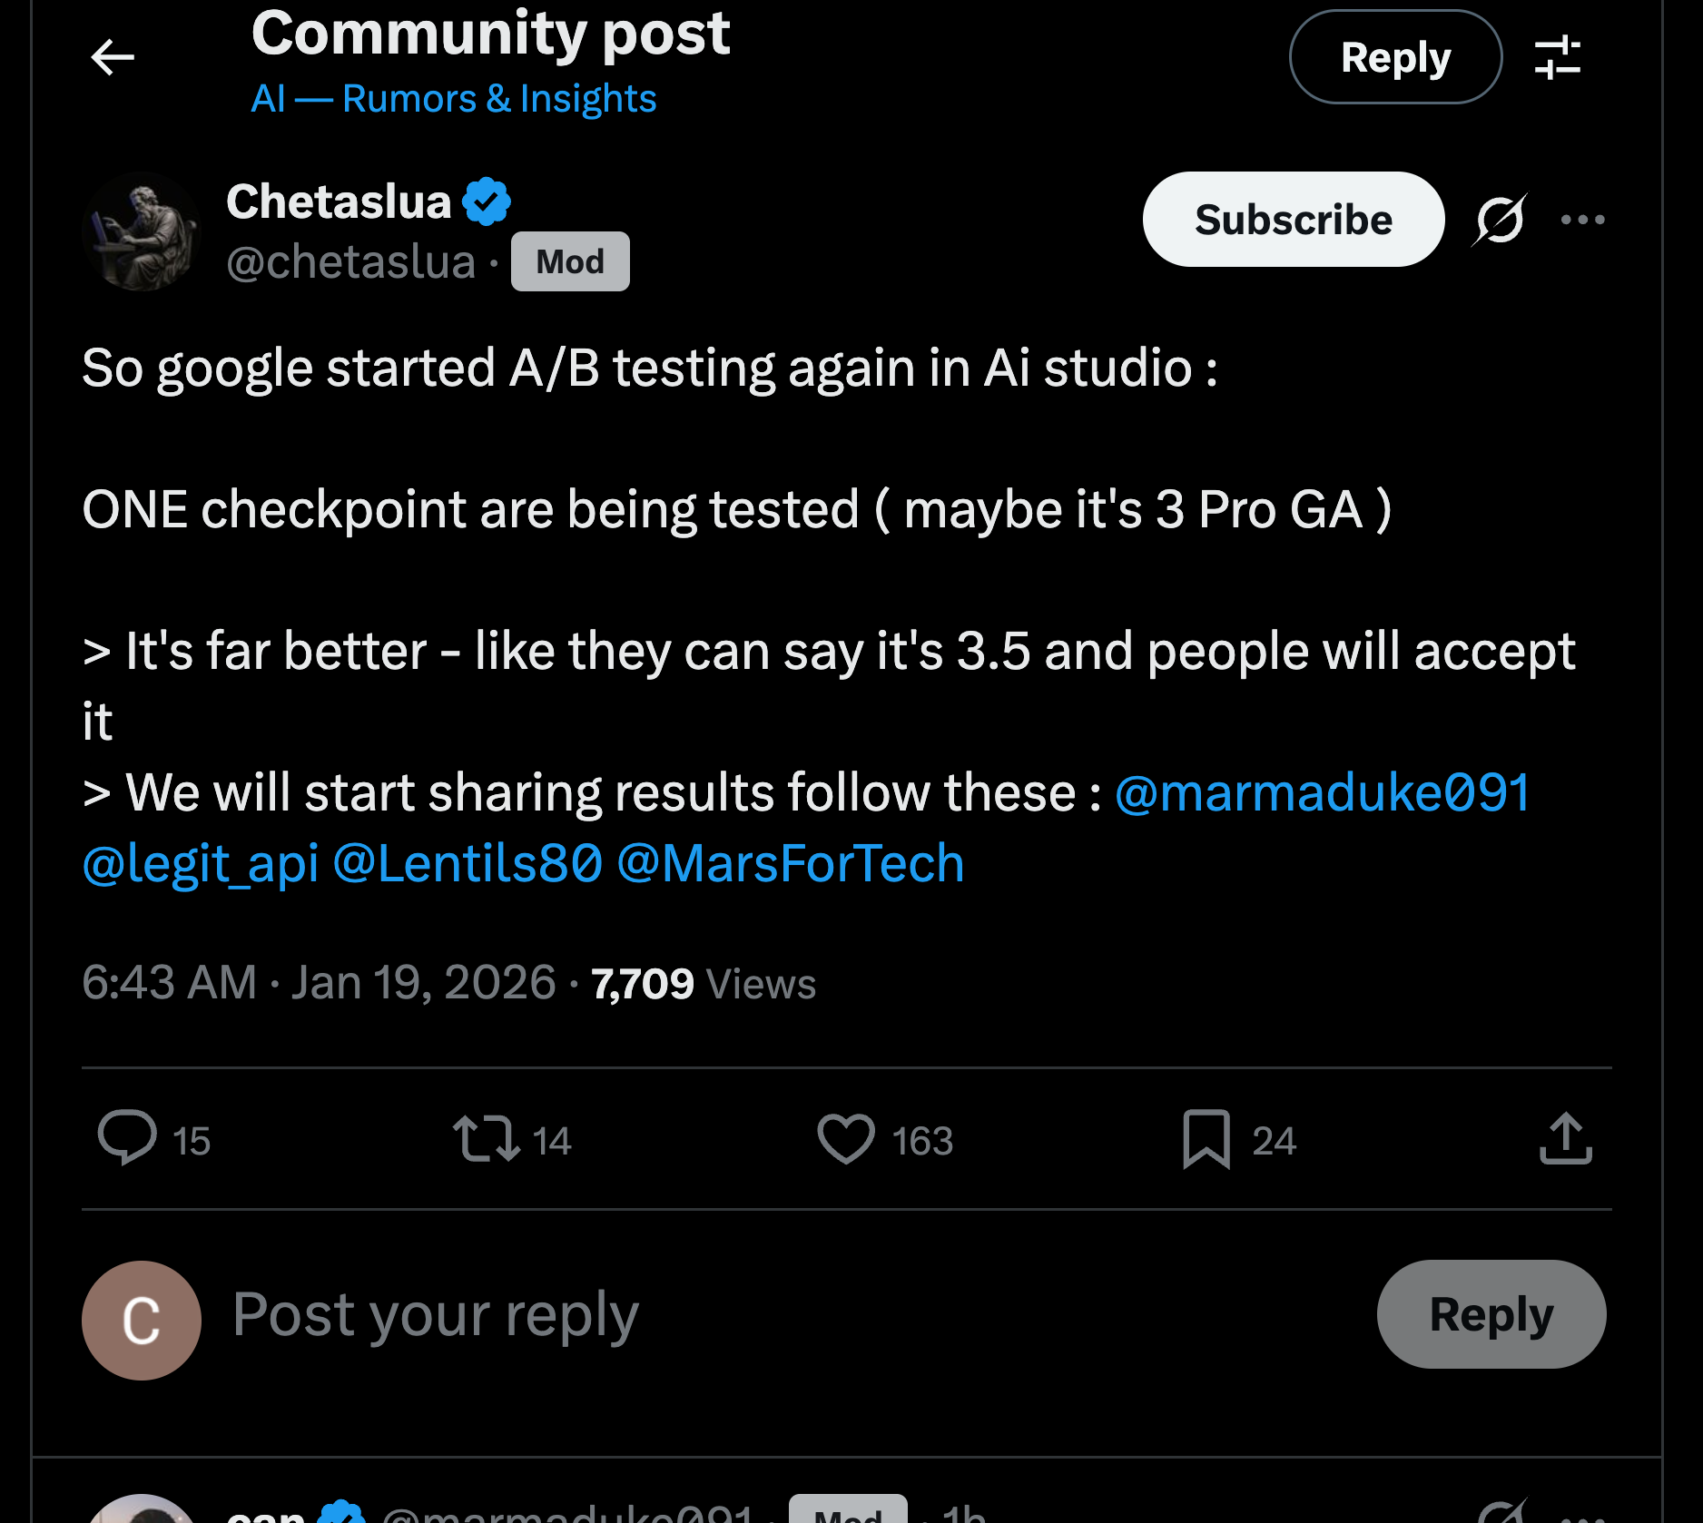This screenshot has height=1523, width=1703.
Task: Click Chetaslua's profile avatar
Action: click(141, 231)
